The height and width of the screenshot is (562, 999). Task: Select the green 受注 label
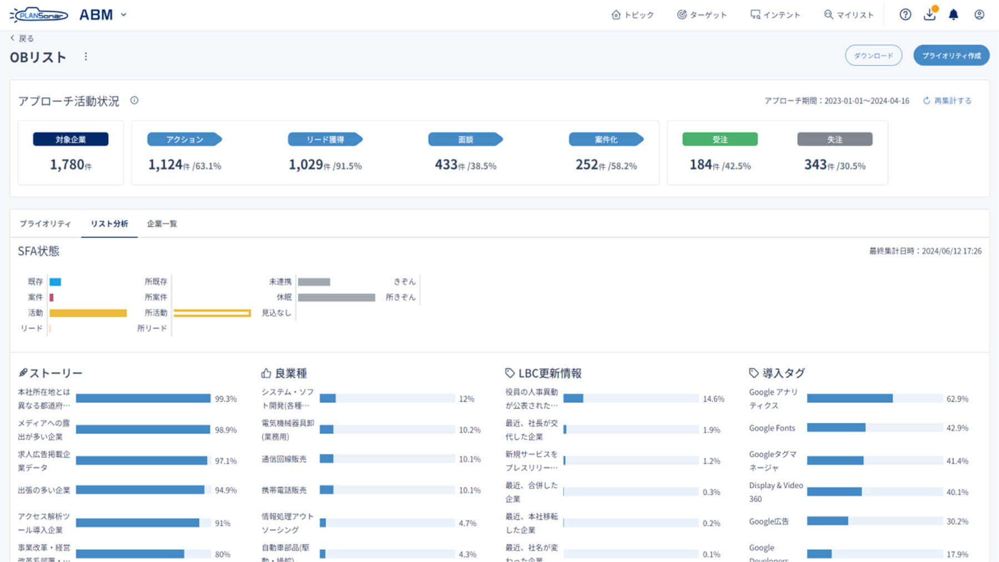coord(720,139)
